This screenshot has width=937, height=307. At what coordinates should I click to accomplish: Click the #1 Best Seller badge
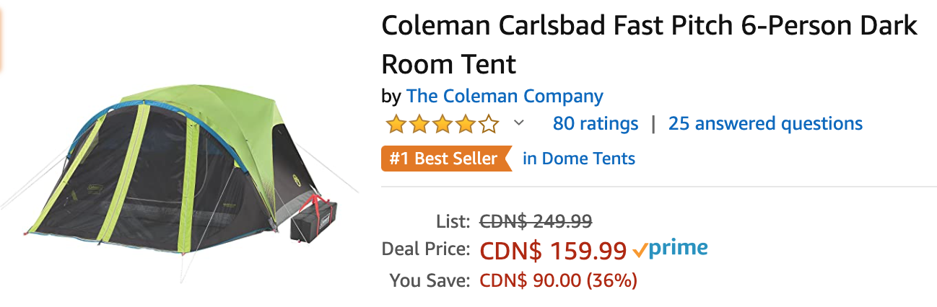click(x=445, y=159)
